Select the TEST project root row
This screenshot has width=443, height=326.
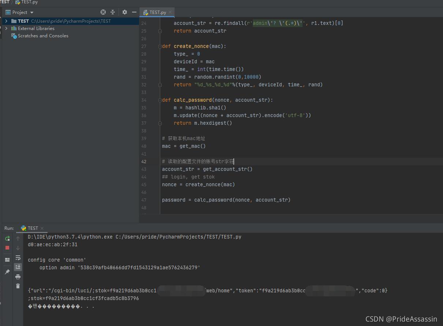pyautogui.click(x=71, y=21)
